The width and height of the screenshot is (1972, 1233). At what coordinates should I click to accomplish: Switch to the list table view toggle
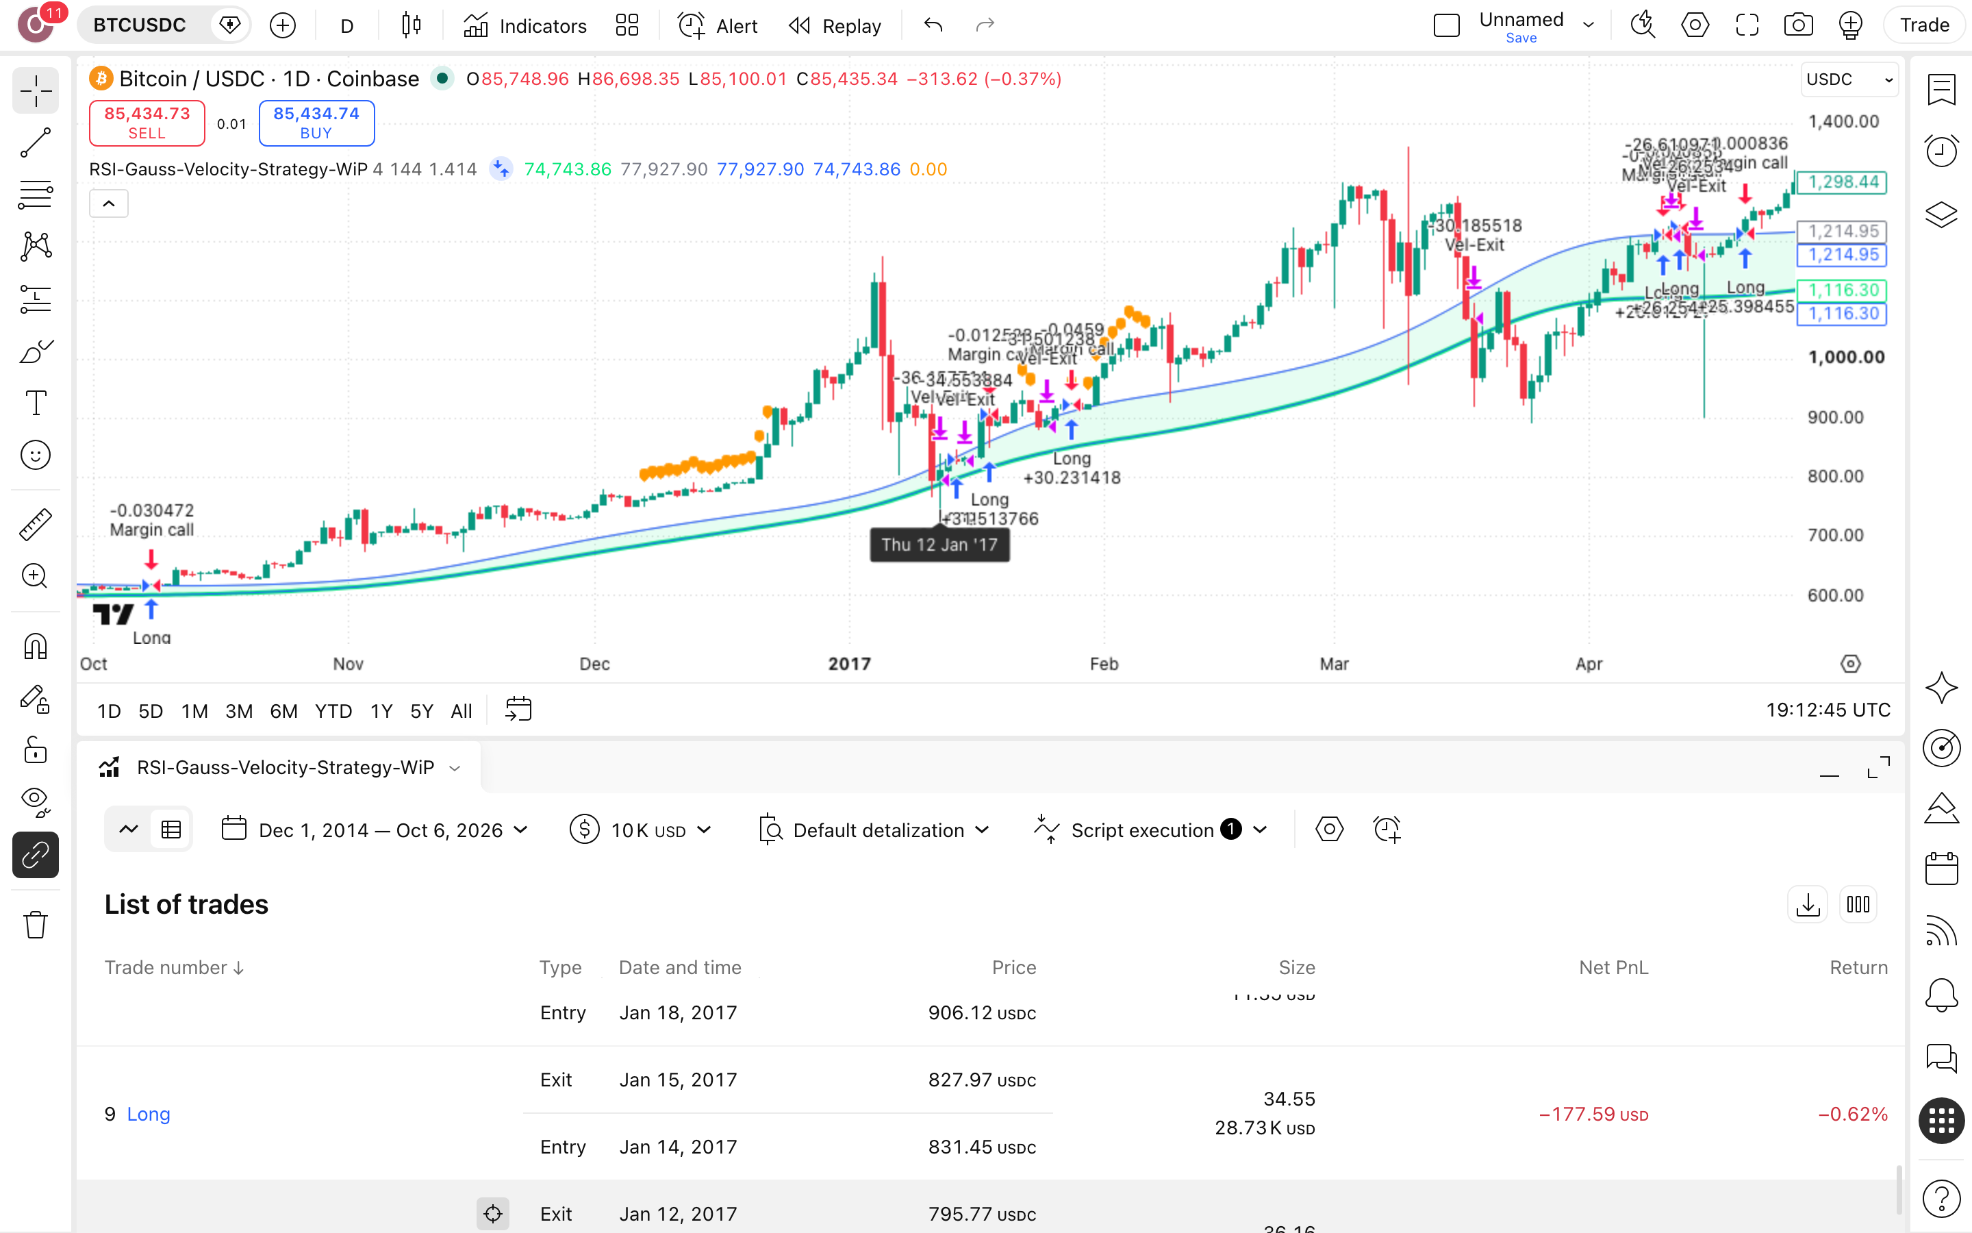tap(171, 830)
